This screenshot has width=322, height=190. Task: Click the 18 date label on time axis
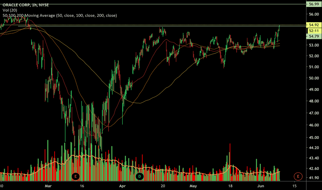click(x=230, y=186)
